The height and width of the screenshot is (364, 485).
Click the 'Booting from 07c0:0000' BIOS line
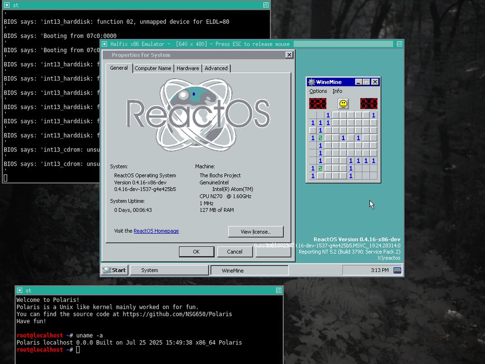[60, 36]
